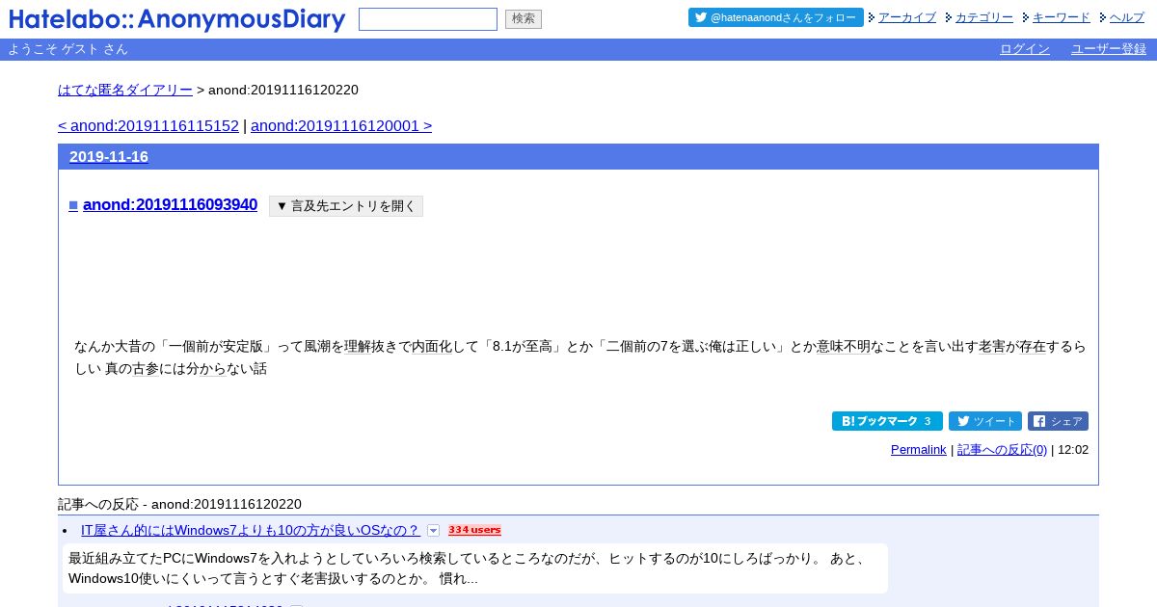The height and width of the screenshot is (607, 1157).
Task: Follow @hatenaanond on Twitter button
Action: pyautogui.click(x=776, y=17)
